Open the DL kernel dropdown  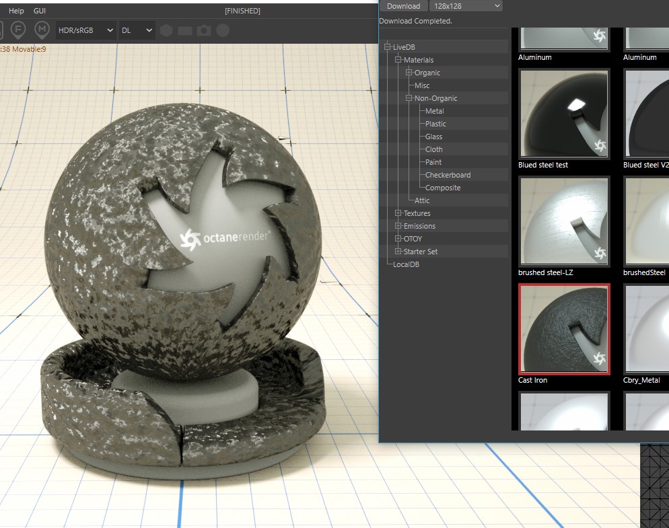tap(137, 30)
